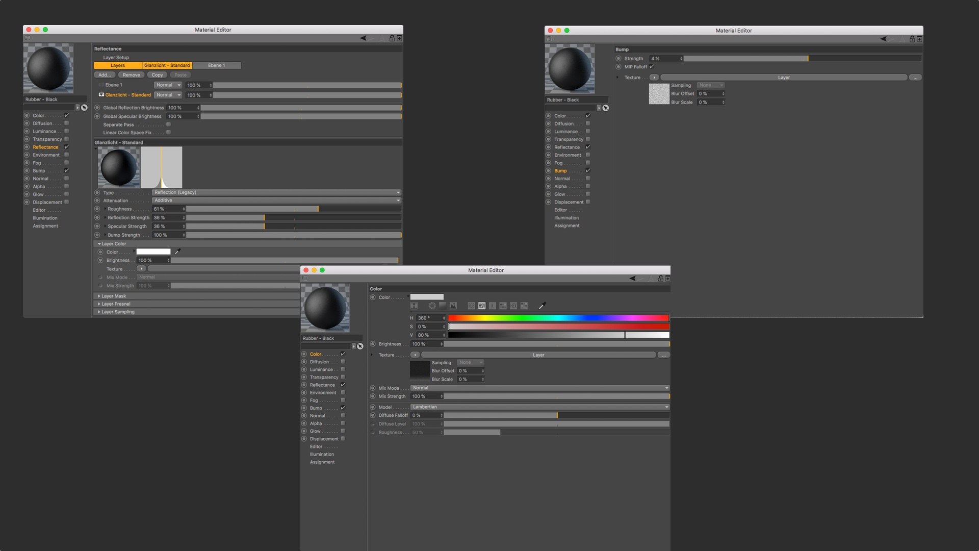Disable the MIP Falloff checkbox
Viewport: 979px width, 551px height.
[x=652, y=67]
